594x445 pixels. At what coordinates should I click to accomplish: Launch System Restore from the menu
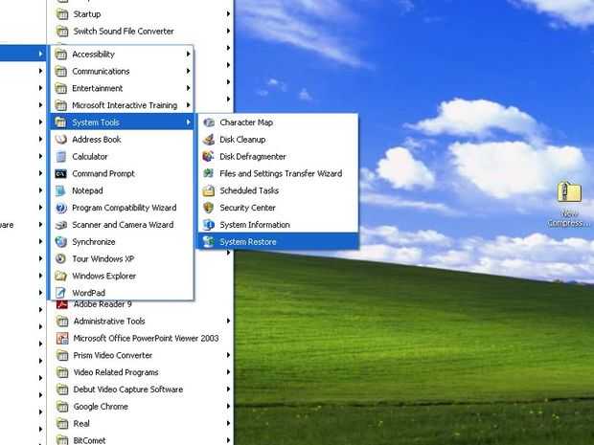click(278, 242)
